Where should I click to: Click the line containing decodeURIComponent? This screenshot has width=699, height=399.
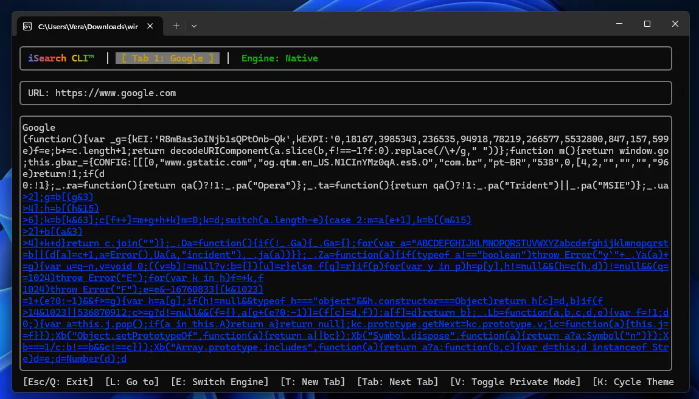tap(346, 151)
